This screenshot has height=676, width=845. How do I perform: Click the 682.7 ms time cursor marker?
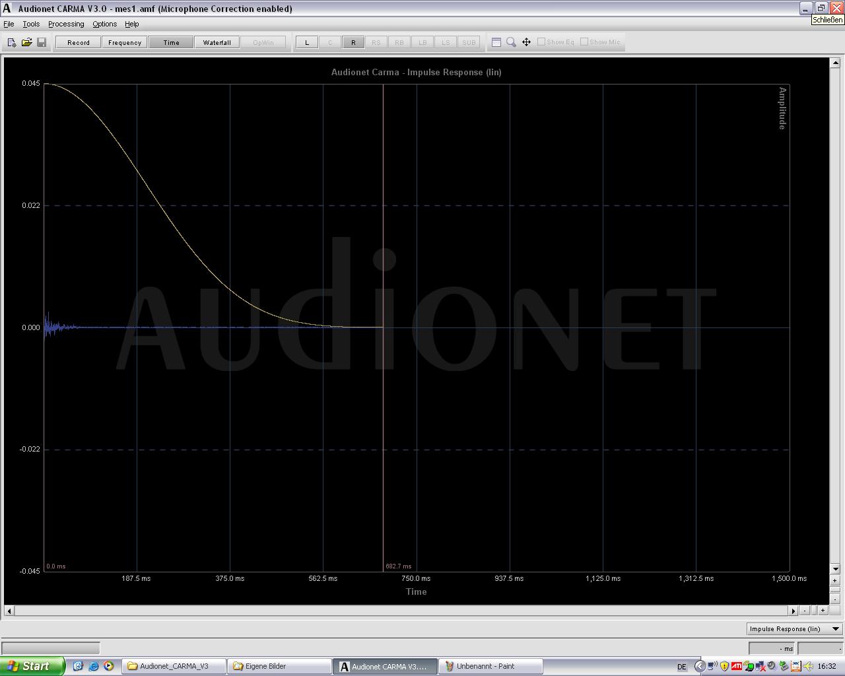[398, 566]
